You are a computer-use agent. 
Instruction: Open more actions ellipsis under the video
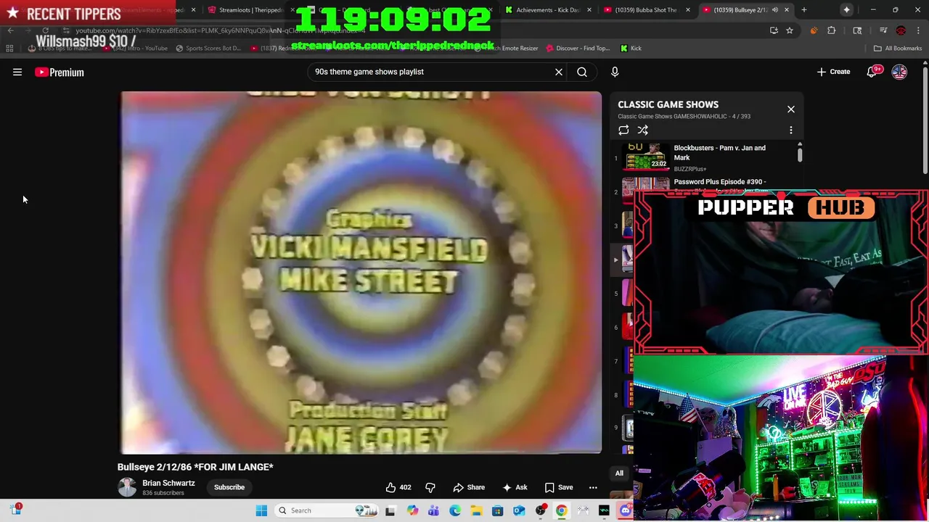(593, 487)
